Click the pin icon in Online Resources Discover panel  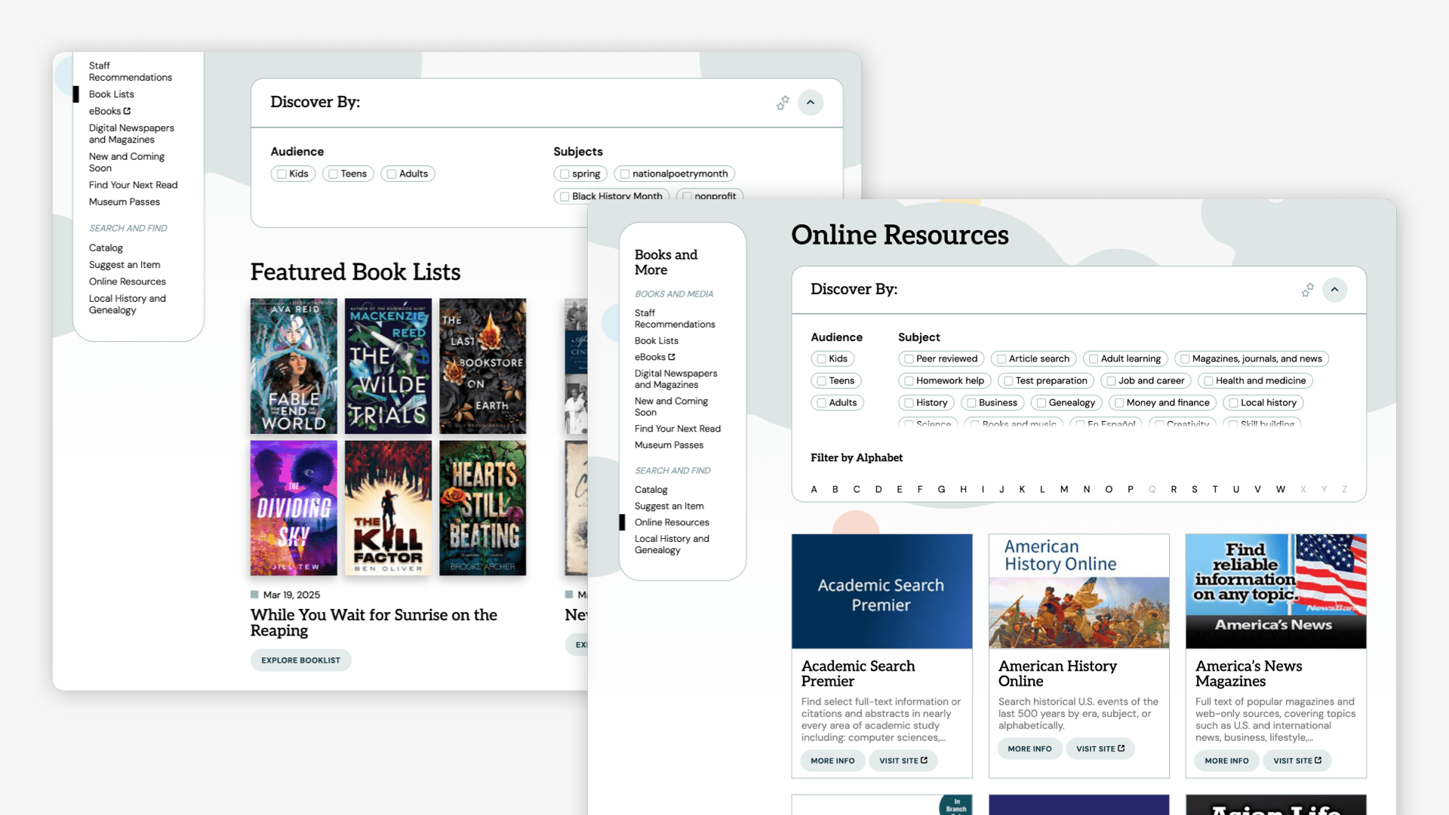click(x=1308, y=290)
